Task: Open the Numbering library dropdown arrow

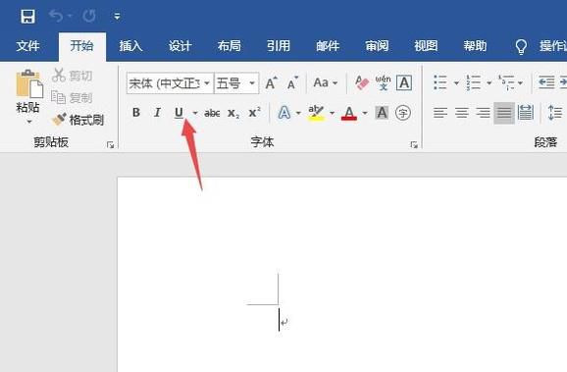Action: click(489, 83)
